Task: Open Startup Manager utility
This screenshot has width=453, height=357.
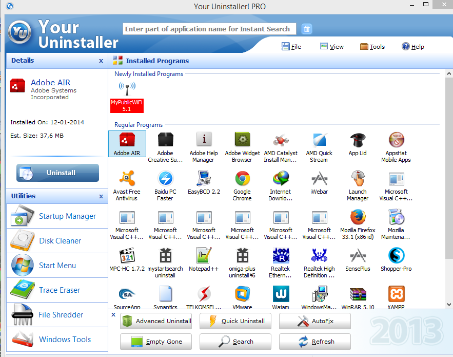Action: [57, 216]
